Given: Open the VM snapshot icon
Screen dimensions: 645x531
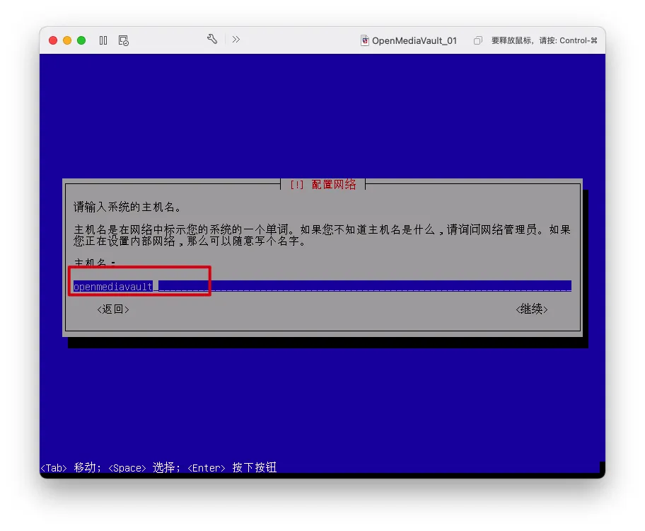Looking at the screenshot, I should 123,40.
